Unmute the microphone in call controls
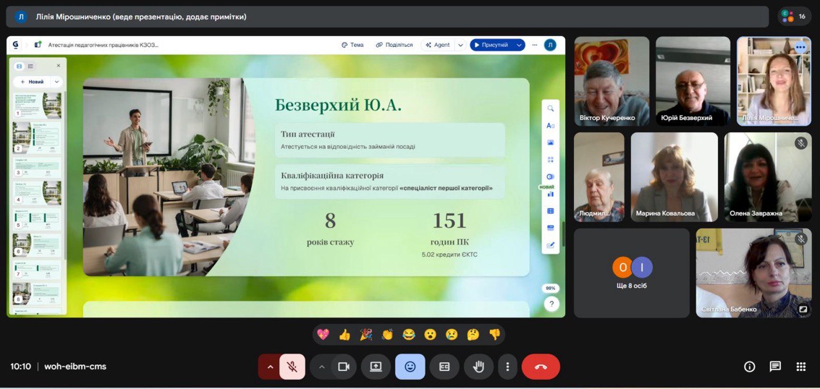 [292, 367]
